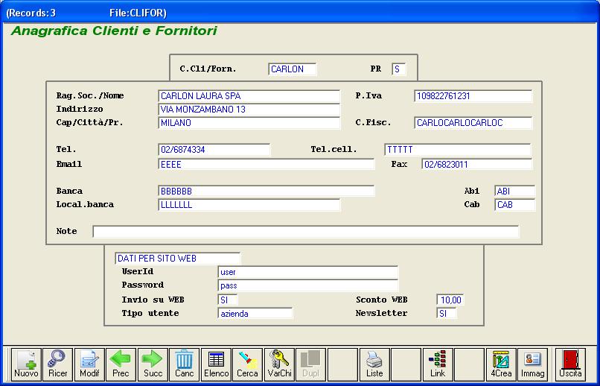
Task: Click the Invio su WEB field SI
Action: pyautogui.click(x=228, y=300)
